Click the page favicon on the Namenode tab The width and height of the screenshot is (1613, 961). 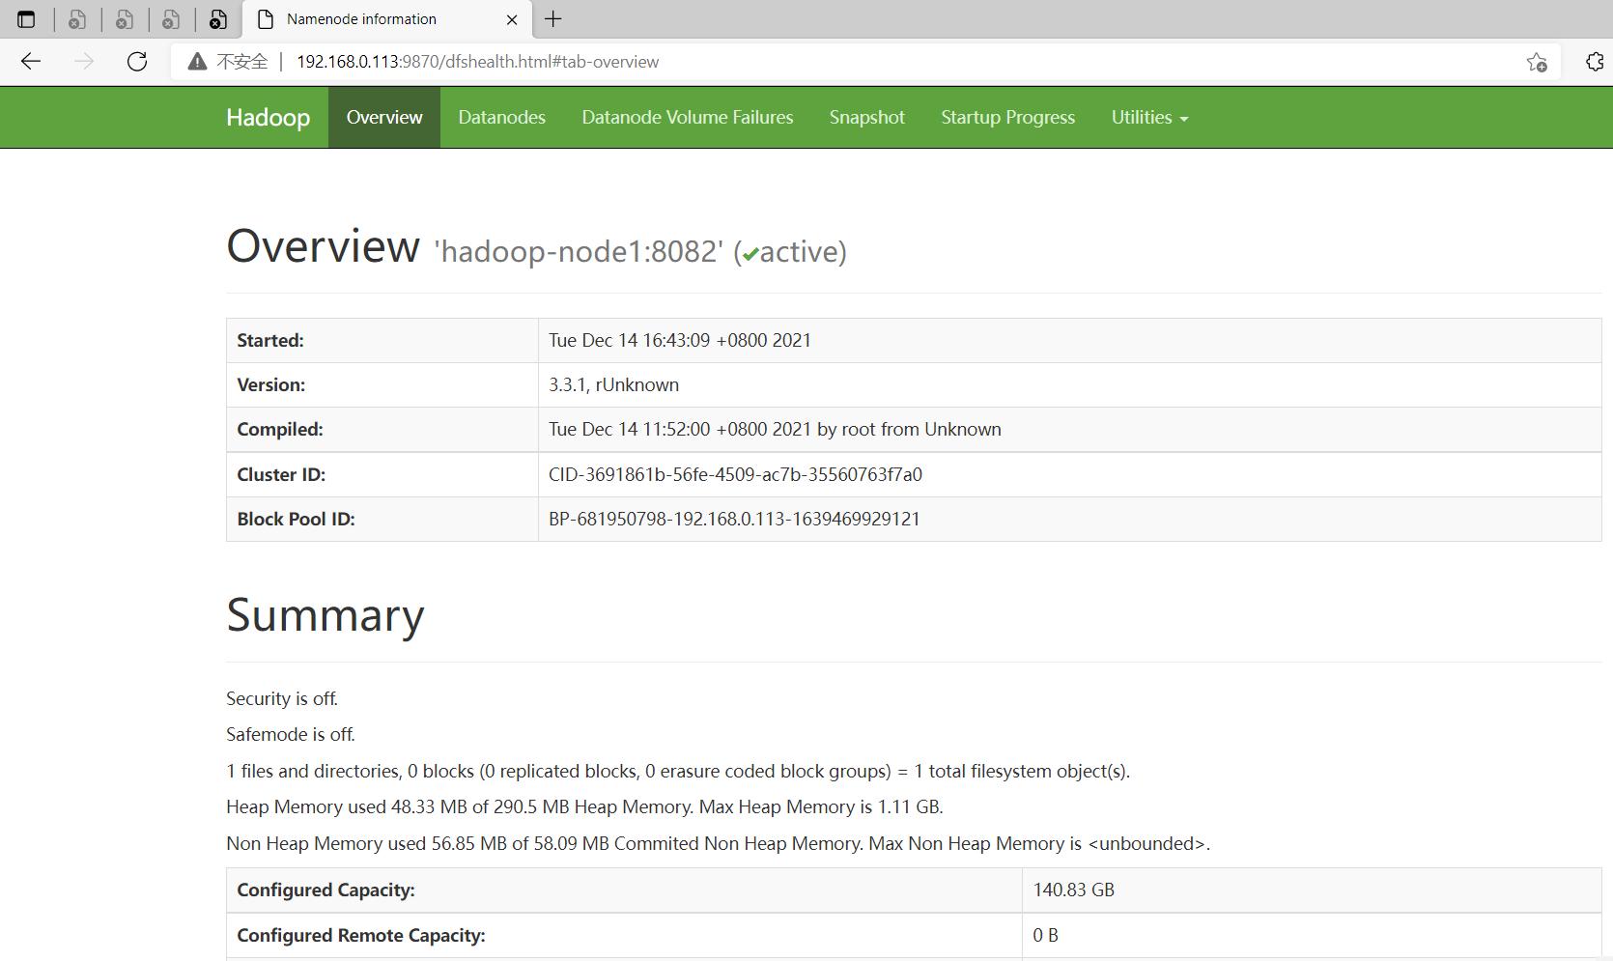pyautogui.click(x=264, y=18)
